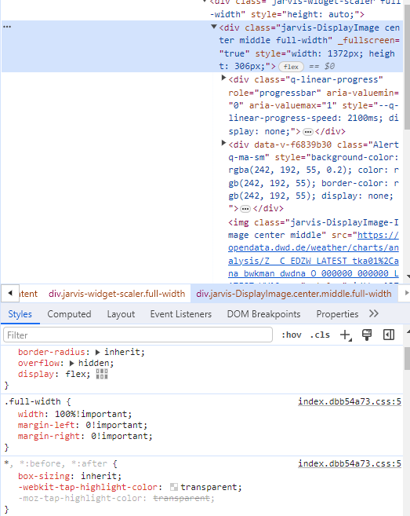
Task: Collapse the jarvis-DisplayImage div node
Action: 214,27
